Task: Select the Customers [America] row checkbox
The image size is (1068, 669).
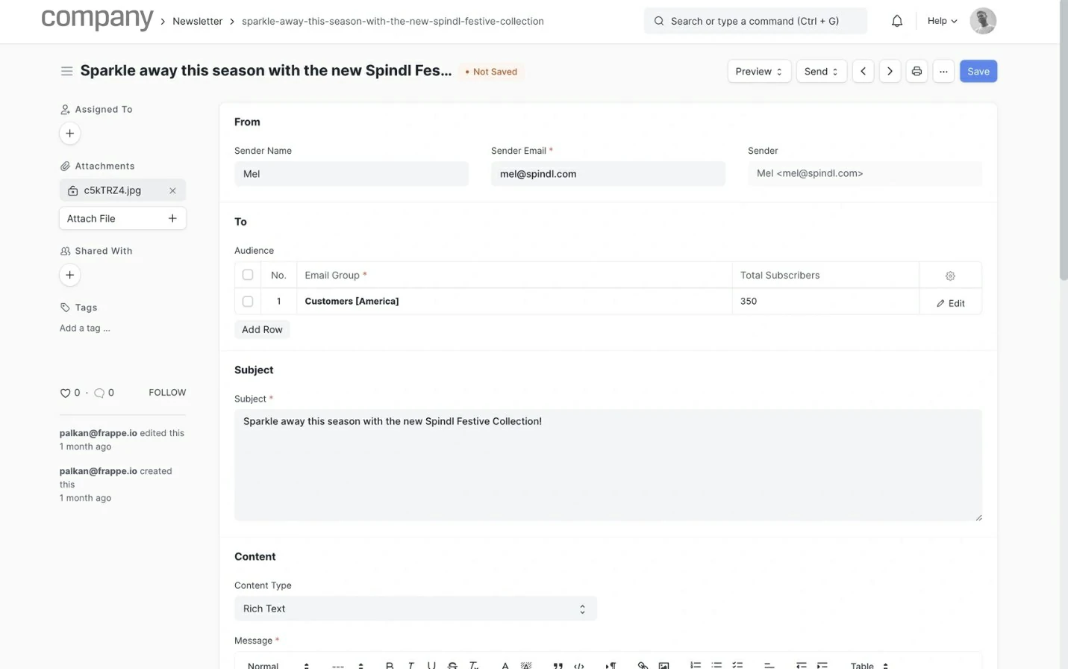Action: (248, 302)
